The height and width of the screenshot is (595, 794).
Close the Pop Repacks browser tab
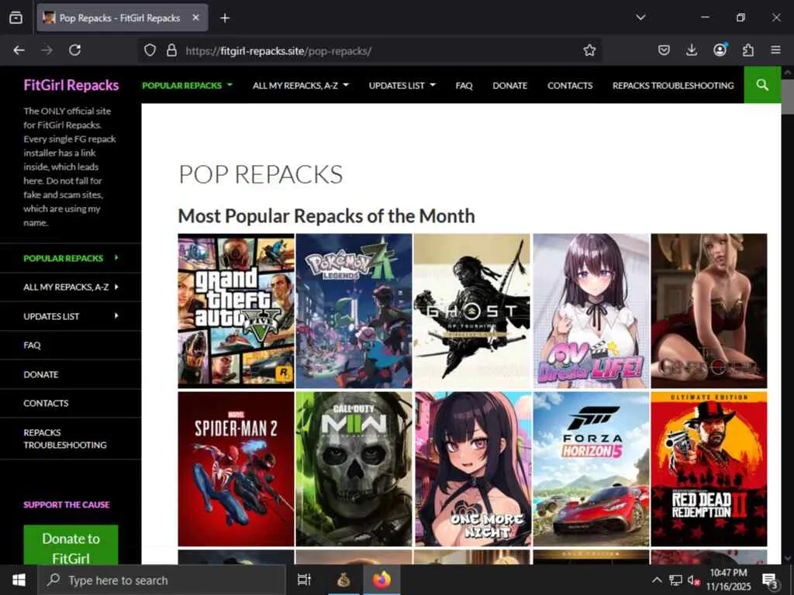195,18
